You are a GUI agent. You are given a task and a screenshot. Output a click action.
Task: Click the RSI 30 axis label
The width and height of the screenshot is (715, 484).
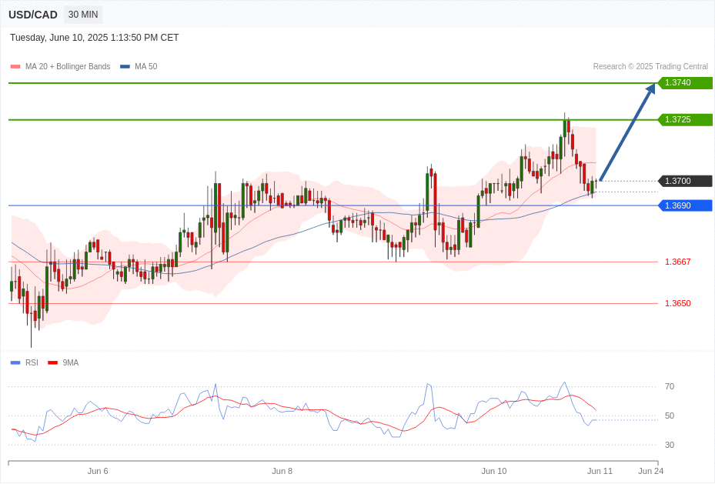coord(670,445)
